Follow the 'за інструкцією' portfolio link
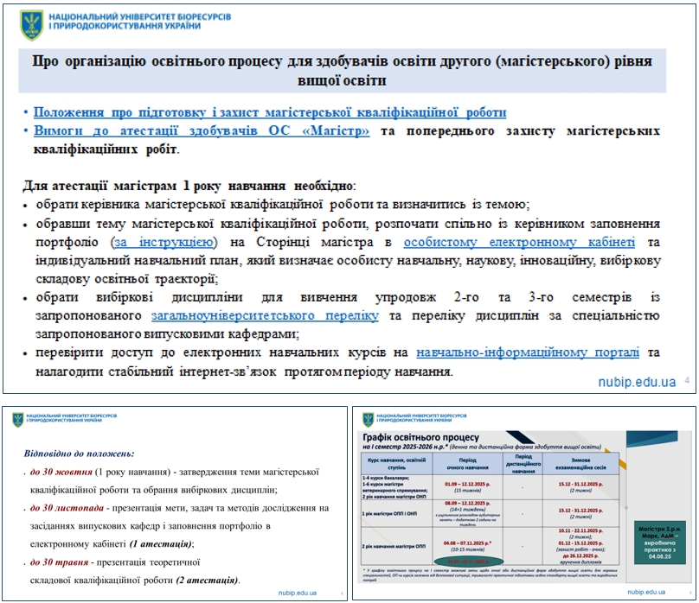699x603 pixels. point(164,242)
